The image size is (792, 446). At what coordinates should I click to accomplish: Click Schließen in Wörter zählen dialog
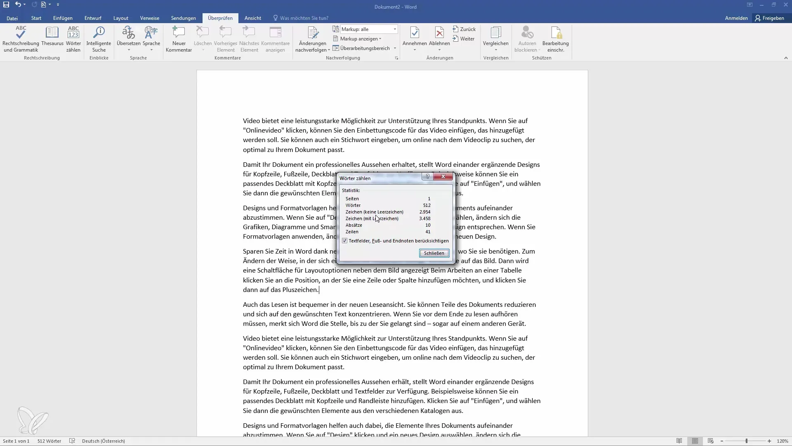pyautogui.click(x=434, y=253)
